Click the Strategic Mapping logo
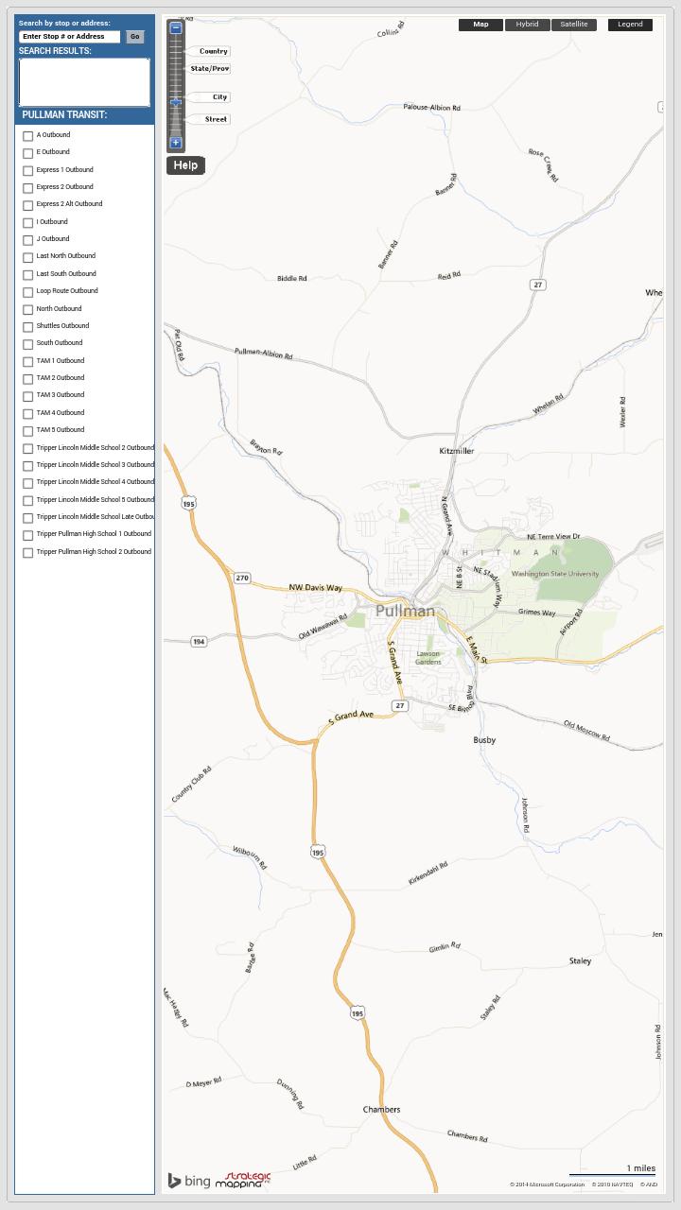This screenshot has height=1210, width=681. 243,1180
